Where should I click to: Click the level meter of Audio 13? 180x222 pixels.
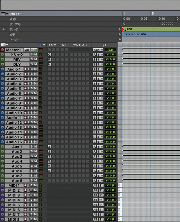coord(41,127)
